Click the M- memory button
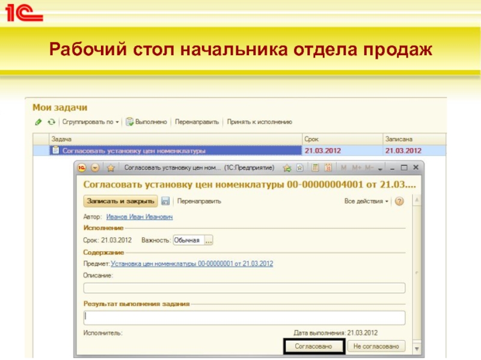481x360 pixels. (x=369, y=168)
